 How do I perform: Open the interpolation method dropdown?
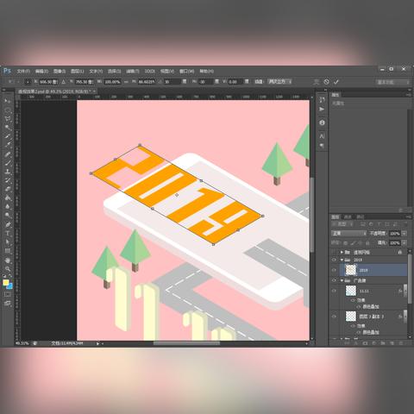click(x=280, y=82)
